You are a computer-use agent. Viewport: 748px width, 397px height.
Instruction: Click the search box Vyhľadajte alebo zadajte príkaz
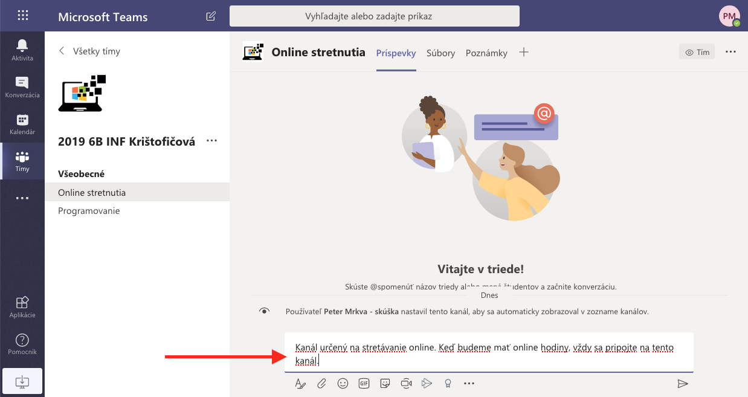tap(375, 16)
